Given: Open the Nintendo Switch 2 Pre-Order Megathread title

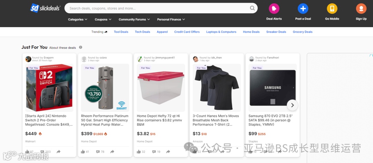Looking at the screenshot, I should (49, 120).
